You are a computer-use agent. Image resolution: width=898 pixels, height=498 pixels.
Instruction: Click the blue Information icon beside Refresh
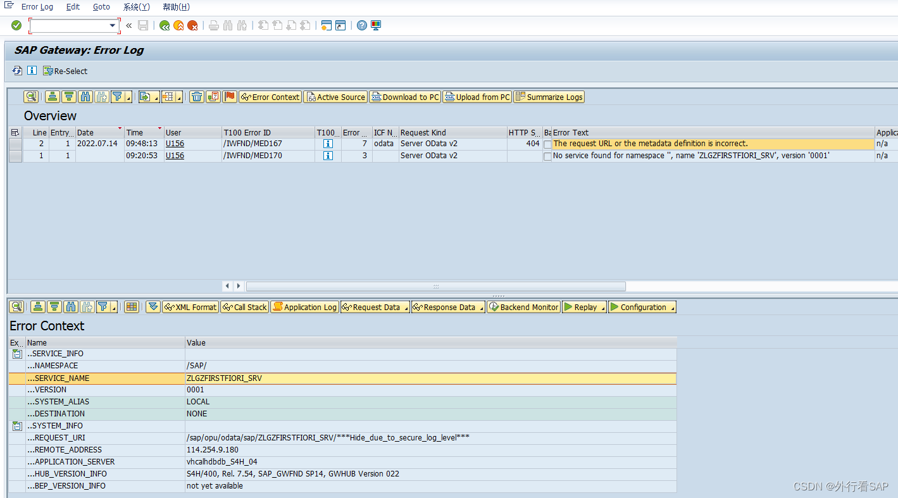click(x=32, y=71)
